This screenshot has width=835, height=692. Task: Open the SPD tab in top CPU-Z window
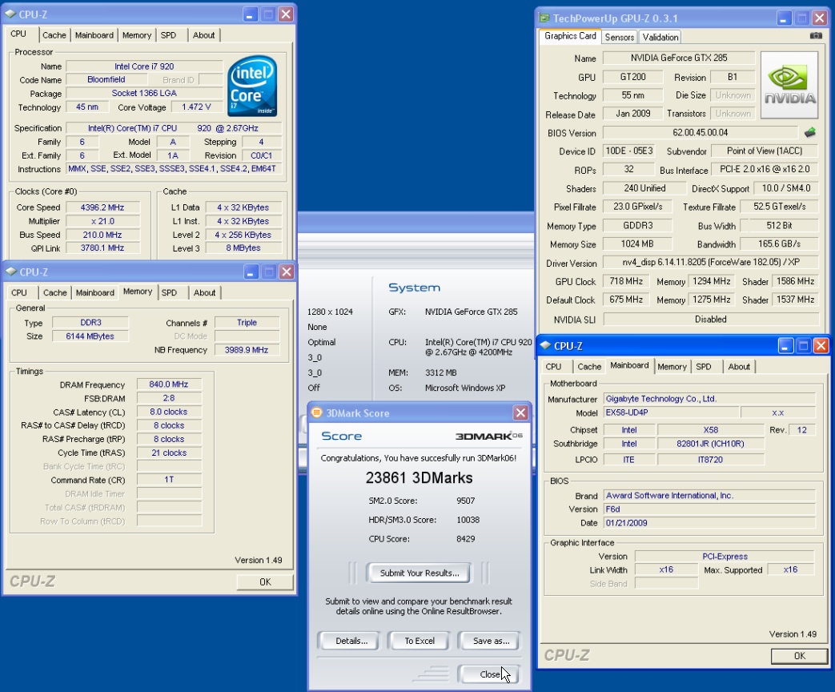click(168, 35)
